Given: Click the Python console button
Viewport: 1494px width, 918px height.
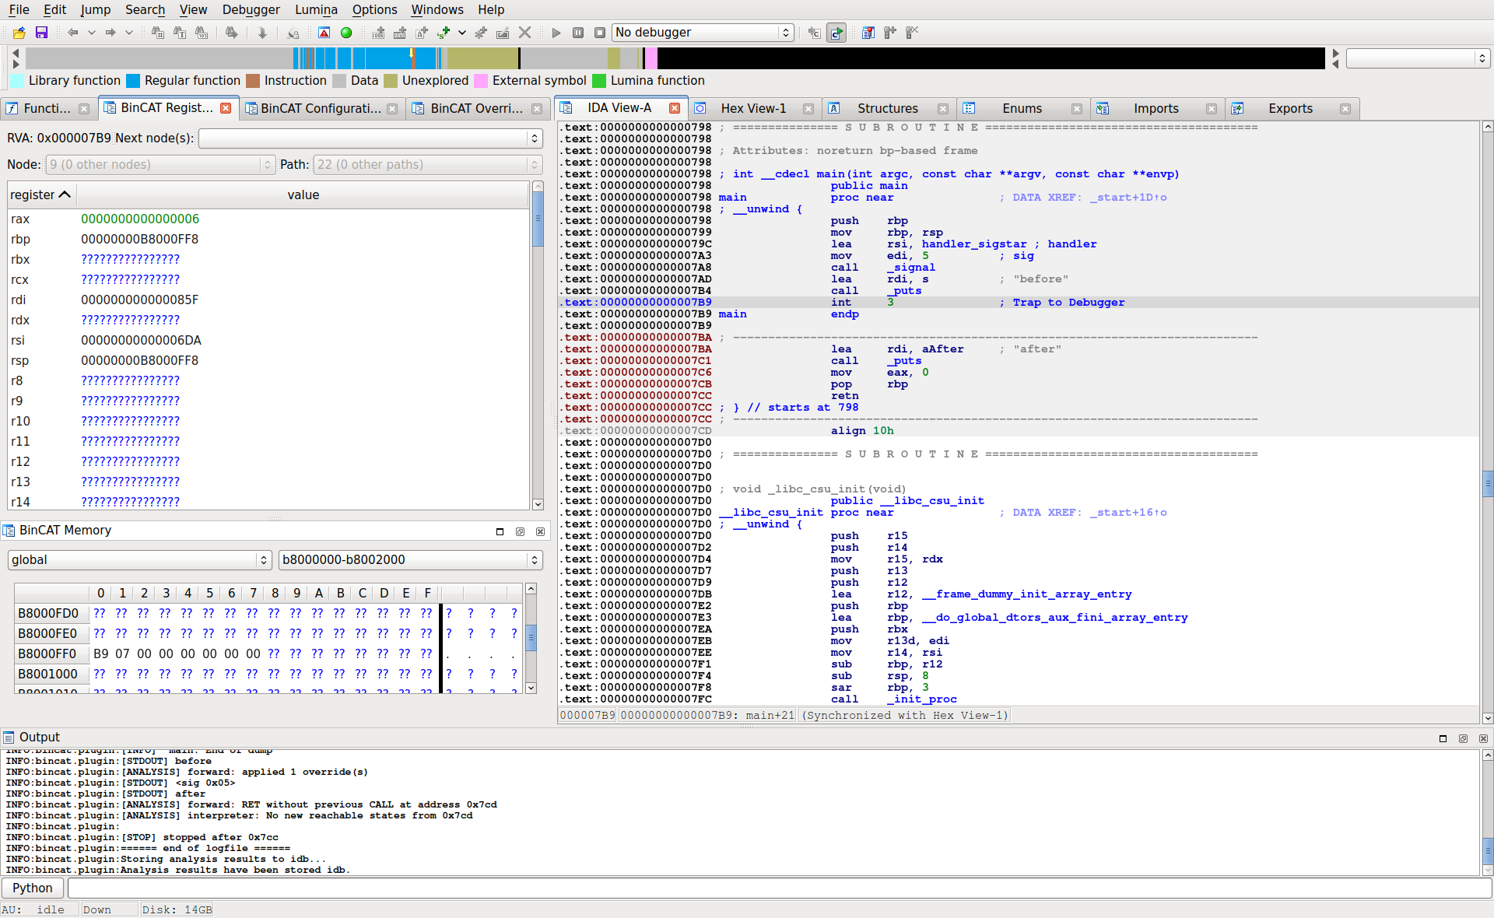Looking at the screenshot, I should (x=32, y=888).
